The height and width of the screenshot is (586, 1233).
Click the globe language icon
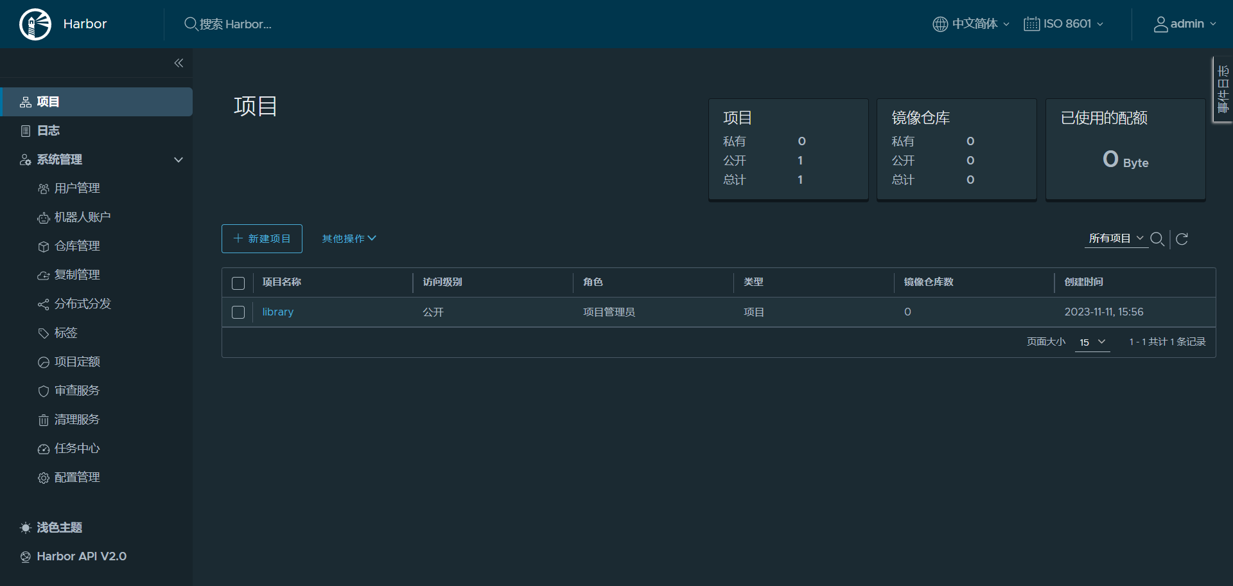point(940,24)
